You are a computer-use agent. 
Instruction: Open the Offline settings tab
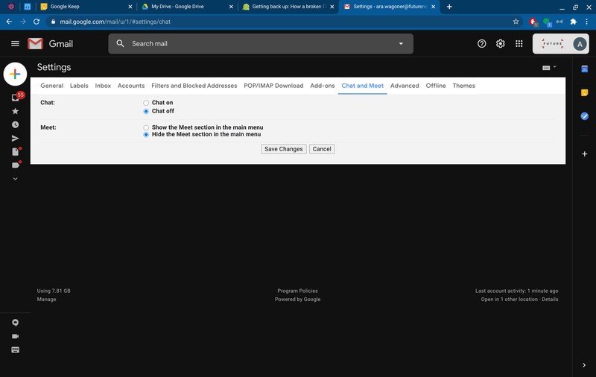pos(436,86)
